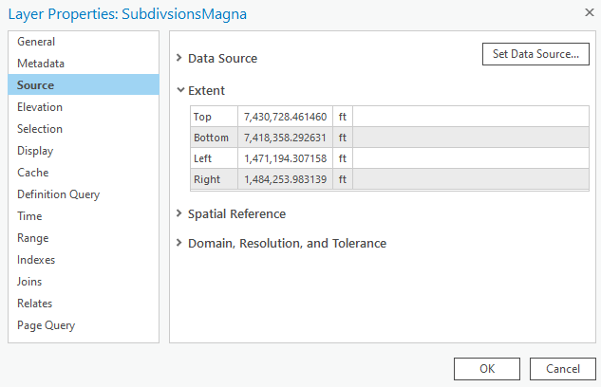This screenshot has height=387, width=601.
Task: Select the Page Query tab
Action: point(46,325)
